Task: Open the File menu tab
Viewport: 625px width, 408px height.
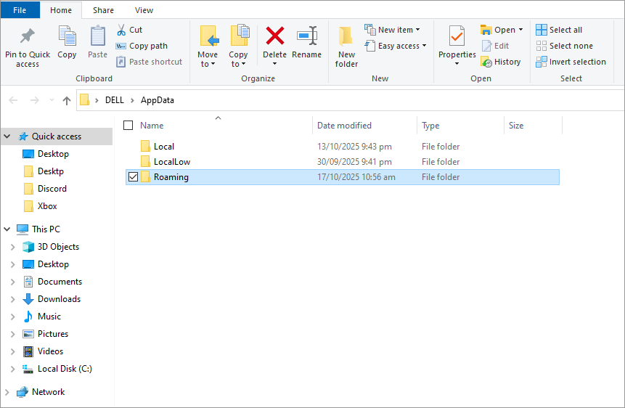Action: (x=20, y=10)
